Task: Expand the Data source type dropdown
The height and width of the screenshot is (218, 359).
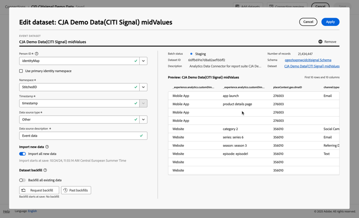Action: click(x=143, y=120)
